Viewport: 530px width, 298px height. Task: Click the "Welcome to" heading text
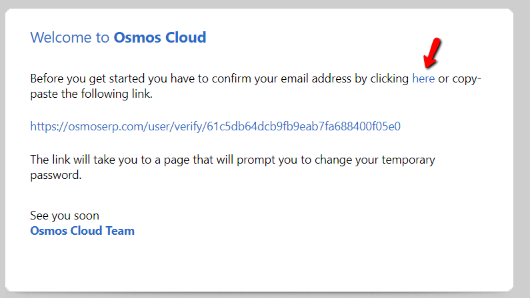click(69, 37)
